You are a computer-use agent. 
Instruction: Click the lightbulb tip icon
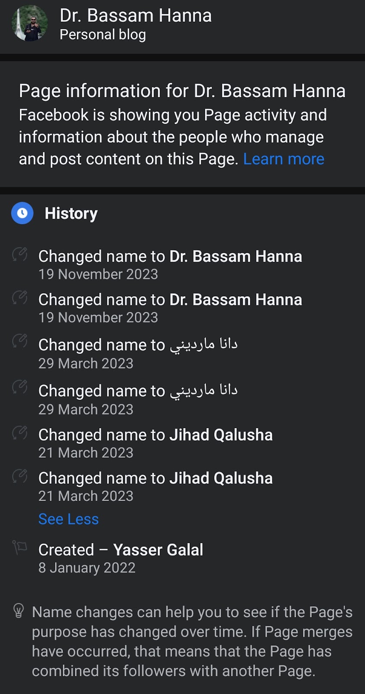coord(18,611)
